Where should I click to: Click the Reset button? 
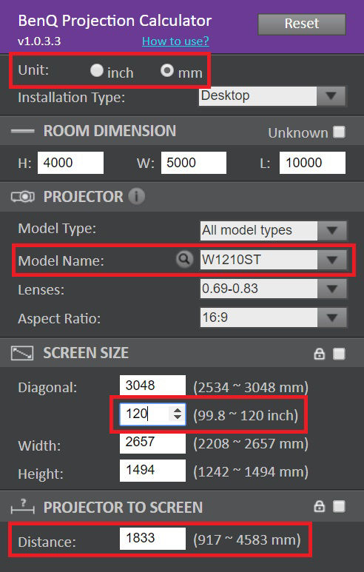click(x=302, y=24)
